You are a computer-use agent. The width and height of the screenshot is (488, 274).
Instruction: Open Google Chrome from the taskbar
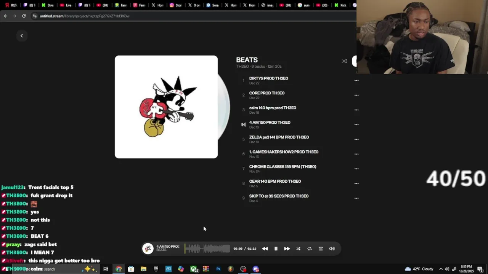coord(119,269)
